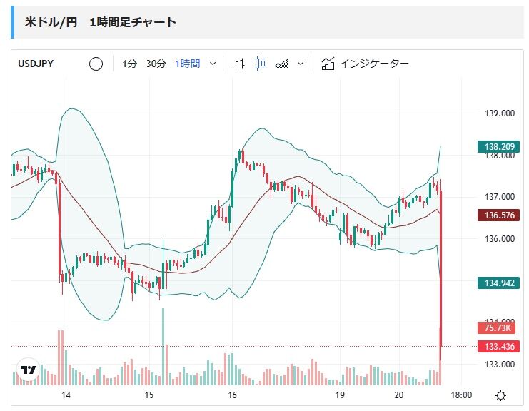This screenshot has height=411, width=529.
Task: Select the candlestick chart style icon
Action: click(x=260, y=64)
